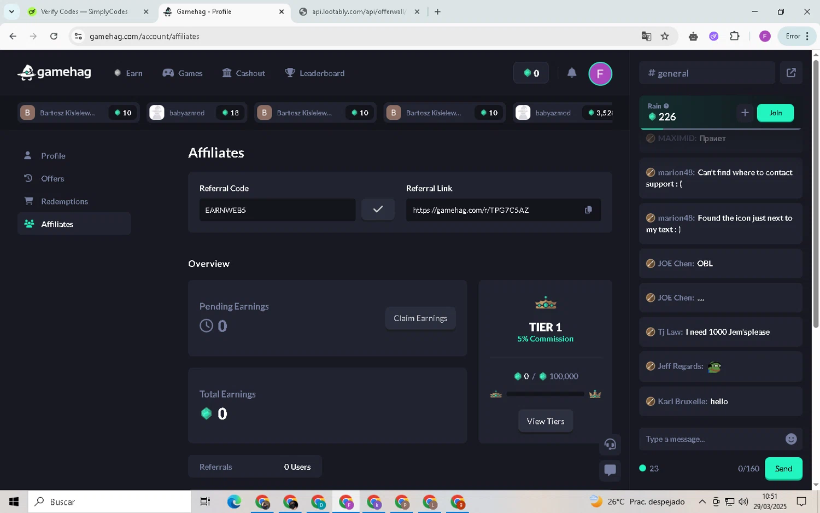Switch to the Verify Codes SimplyCodes tab
Image resolution: width=820 pixels, height=513 pixels.
click(84, 11)
